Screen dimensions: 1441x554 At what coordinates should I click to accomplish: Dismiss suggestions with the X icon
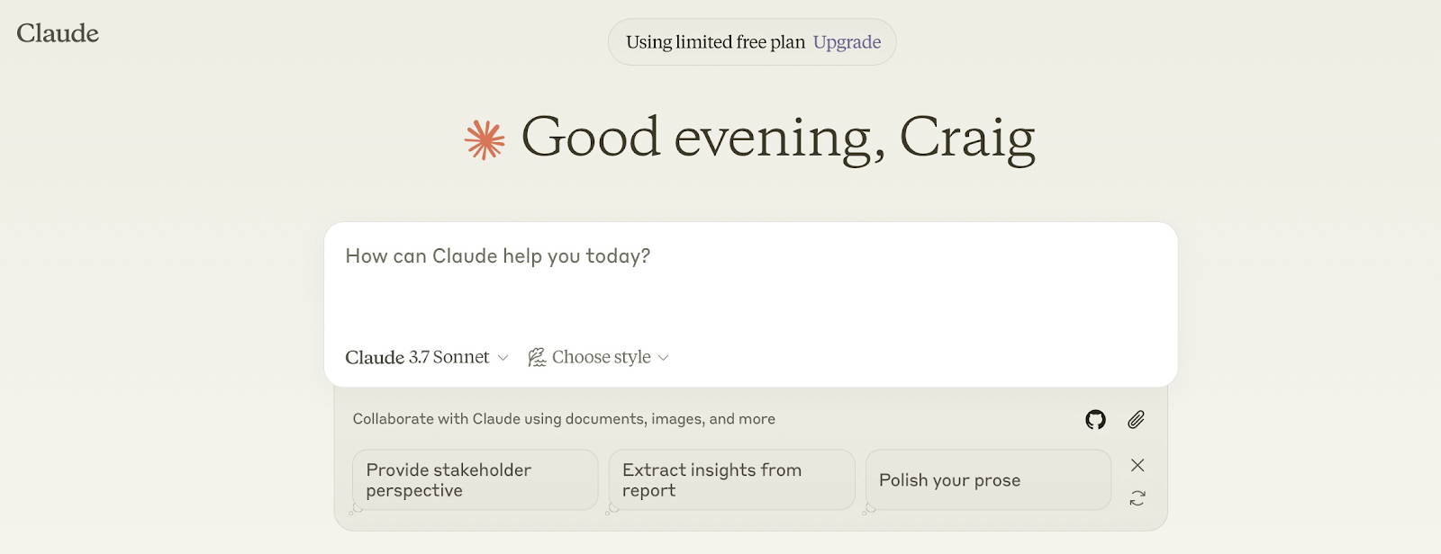(1137, 465)
